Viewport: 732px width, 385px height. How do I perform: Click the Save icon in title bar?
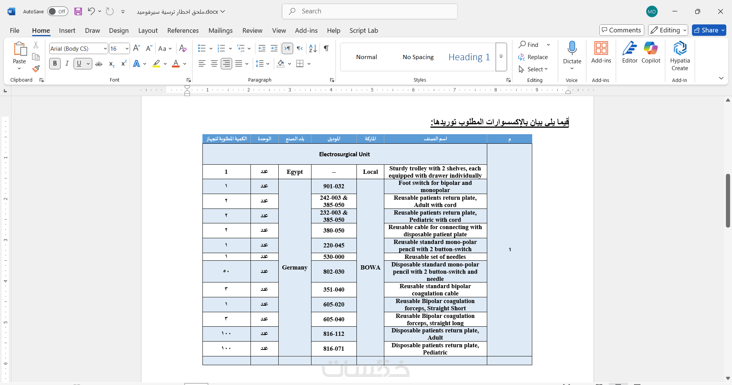pos(78,11)
